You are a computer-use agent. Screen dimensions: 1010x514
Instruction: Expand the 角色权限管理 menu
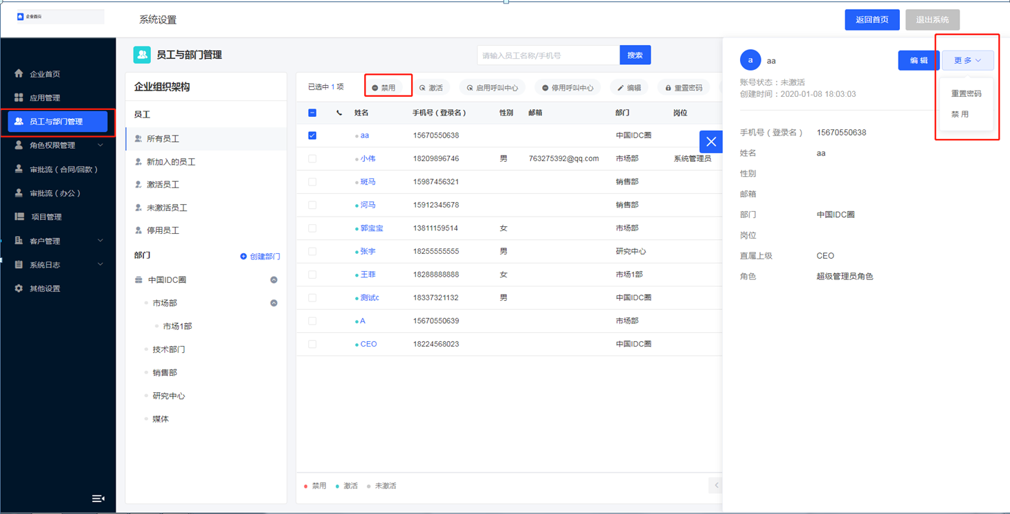tap(57, 145)
